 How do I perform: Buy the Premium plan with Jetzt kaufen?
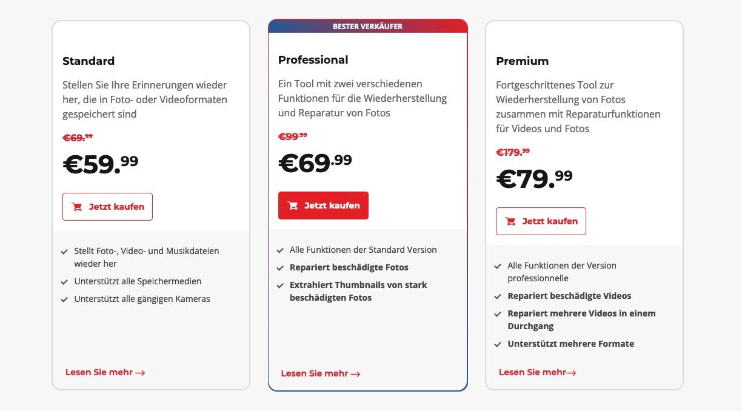(x=541, y=221)
